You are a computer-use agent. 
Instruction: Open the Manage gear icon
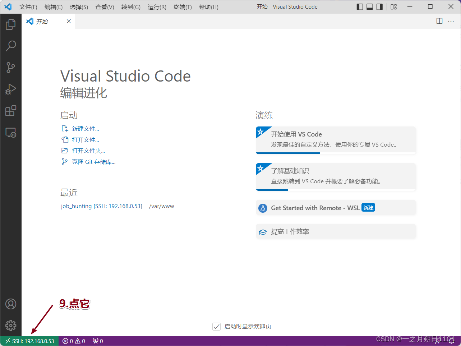tap(11, 326)
